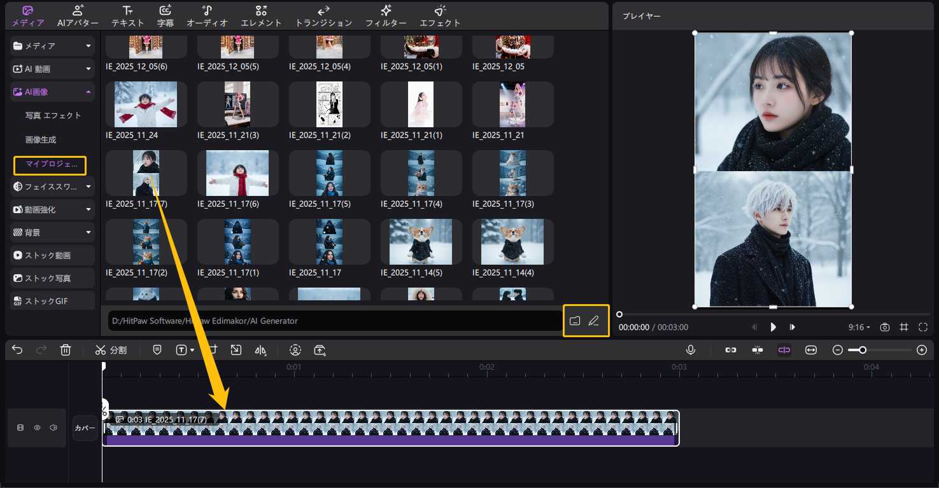Screen dimensions: 939x488
Task: Click the fullscreen icon in the player
Action: [x=923, y=326]
